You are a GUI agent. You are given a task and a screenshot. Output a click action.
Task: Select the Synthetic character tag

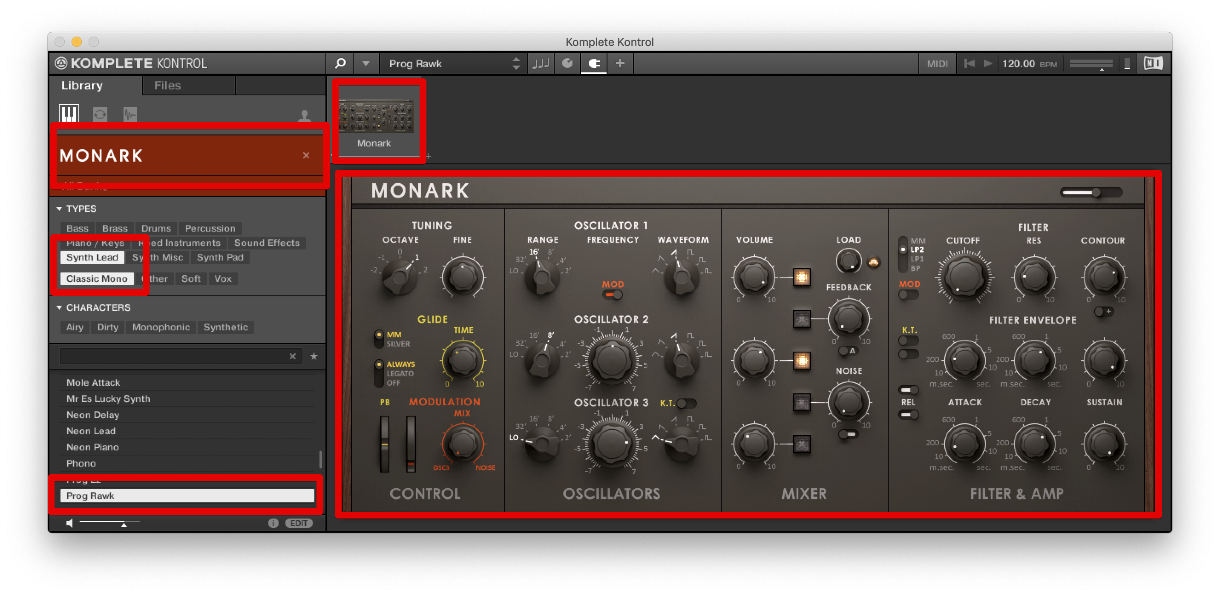click(x=225, y=327)
